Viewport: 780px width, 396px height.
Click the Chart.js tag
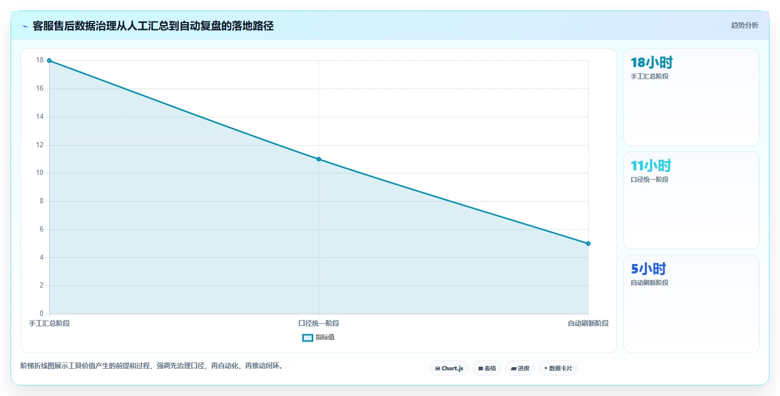pyautogui.click(x=449, y=368)
